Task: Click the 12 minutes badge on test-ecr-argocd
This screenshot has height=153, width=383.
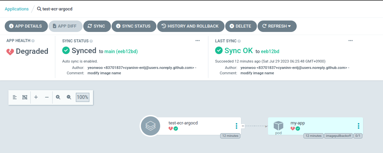Action: 230,136
